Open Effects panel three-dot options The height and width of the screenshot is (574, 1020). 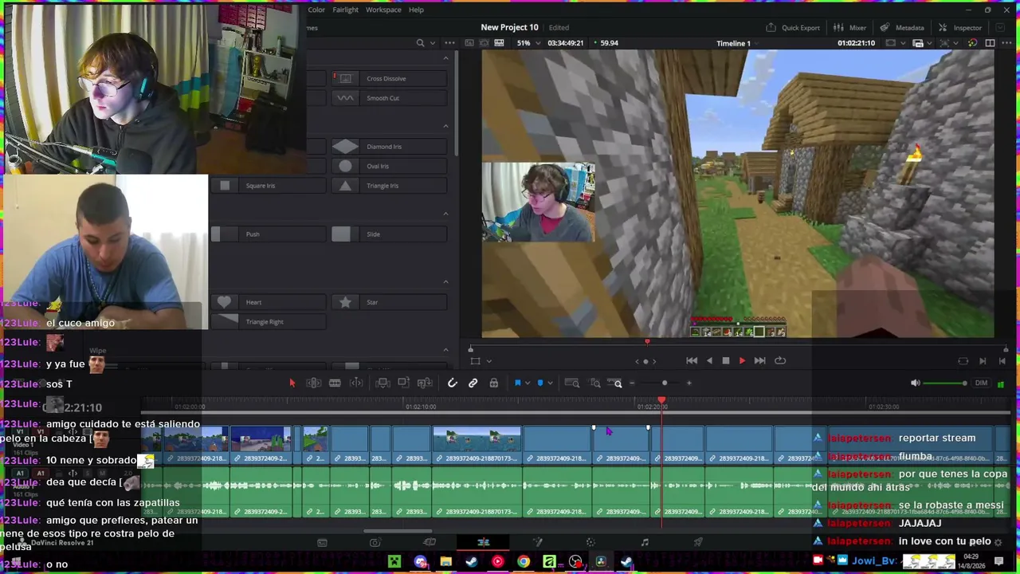(449, 43)
